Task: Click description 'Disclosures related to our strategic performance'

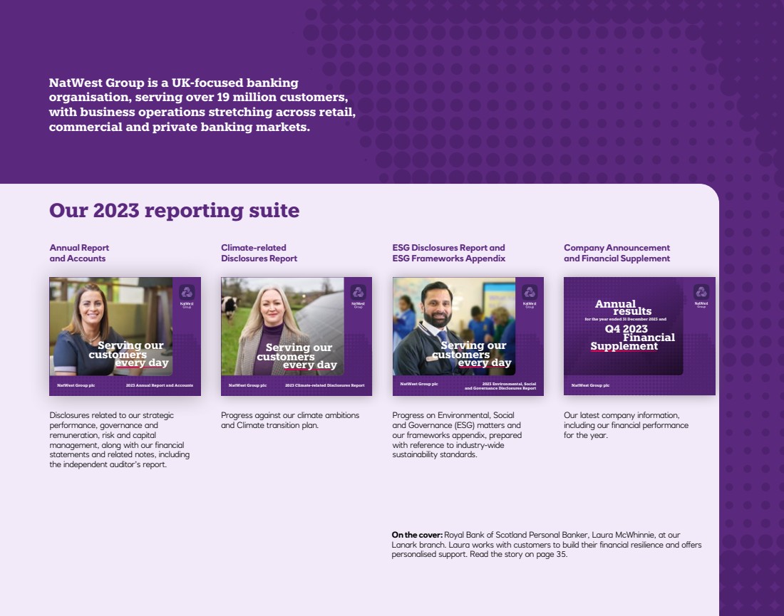Action: click(120, 439)
